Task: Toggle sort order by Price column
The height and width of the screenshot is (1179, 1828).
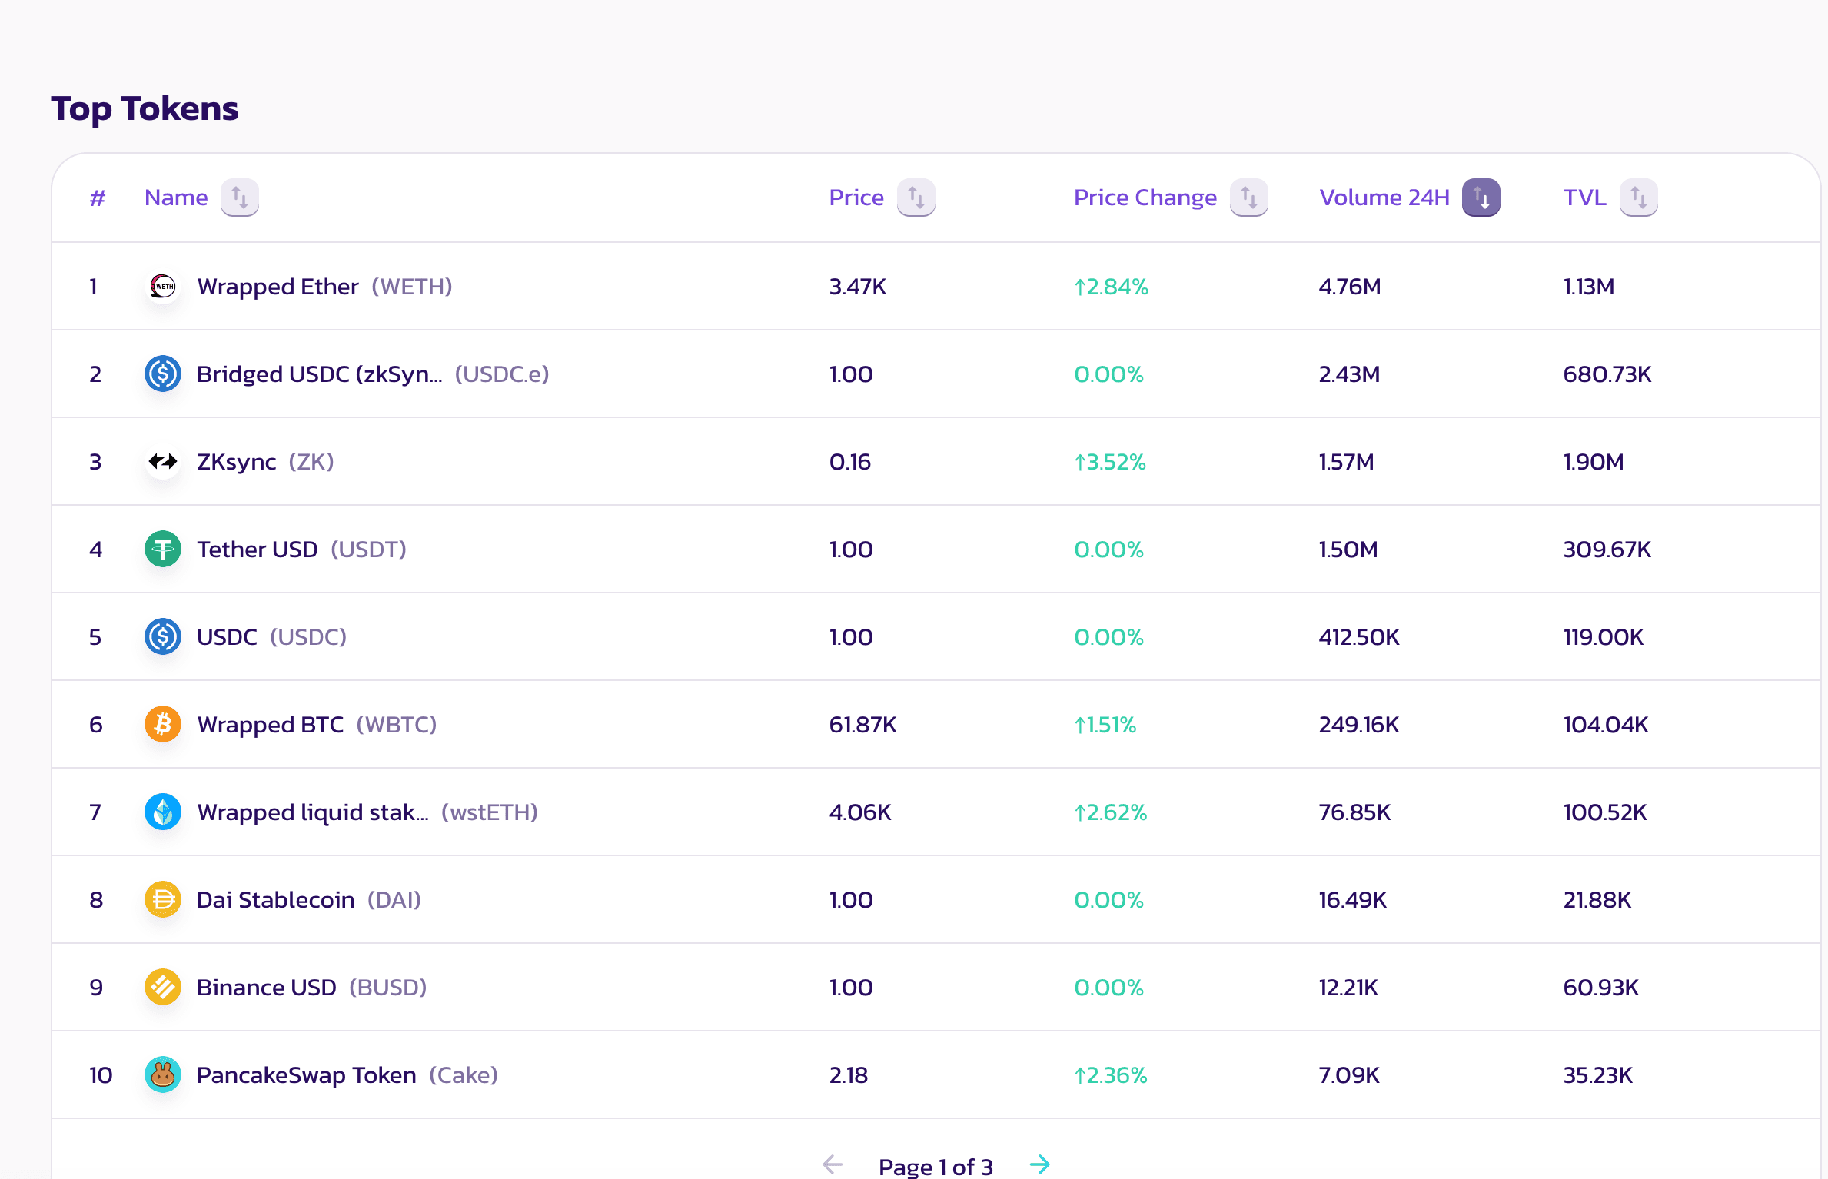Action: click(x=916, y=198)
